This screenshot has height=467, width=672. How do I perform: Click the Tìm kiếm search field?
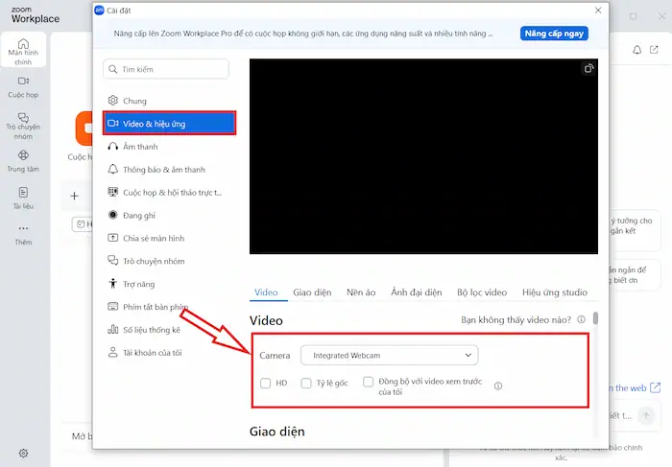pos(166,69)
